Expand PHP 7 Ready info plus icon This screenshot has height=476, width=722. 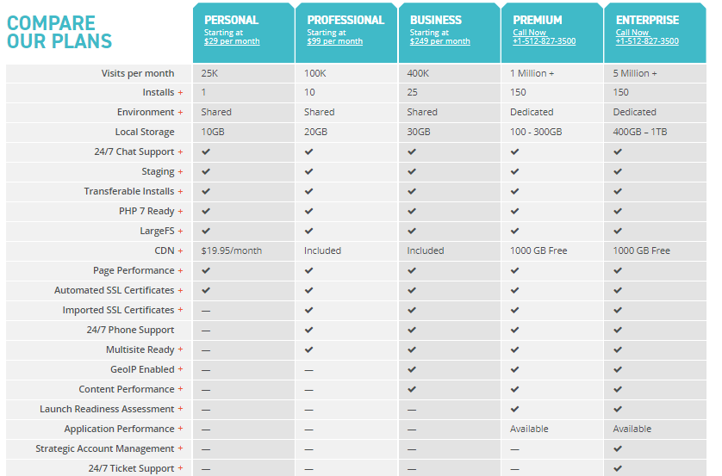click(181, 212)
